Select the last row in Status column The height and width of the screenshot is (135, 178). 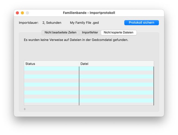coord(51,104)
